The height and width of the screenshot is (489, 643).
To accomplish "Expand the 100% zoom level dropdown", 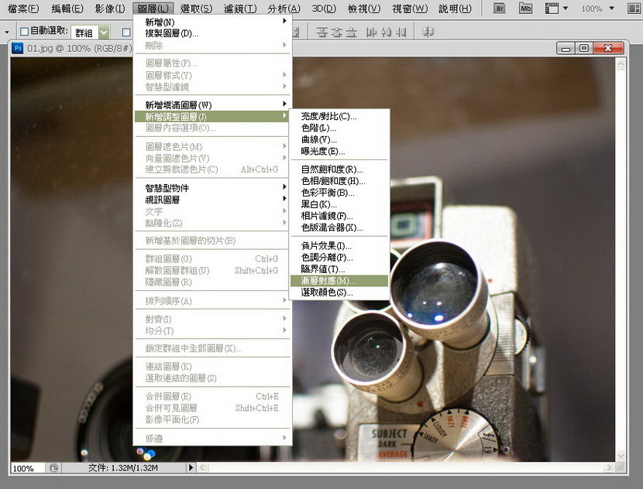I will click(x=628, y=9).
